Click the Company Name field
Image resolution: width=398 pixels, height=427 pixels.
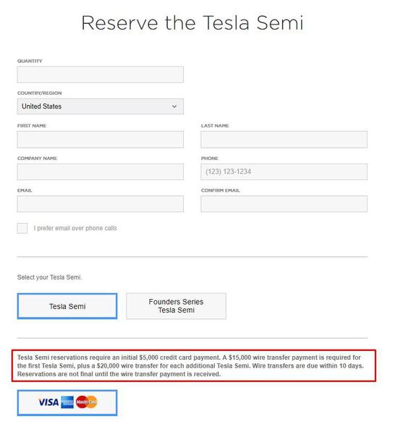pyautogui.click(x=100, y=172)
